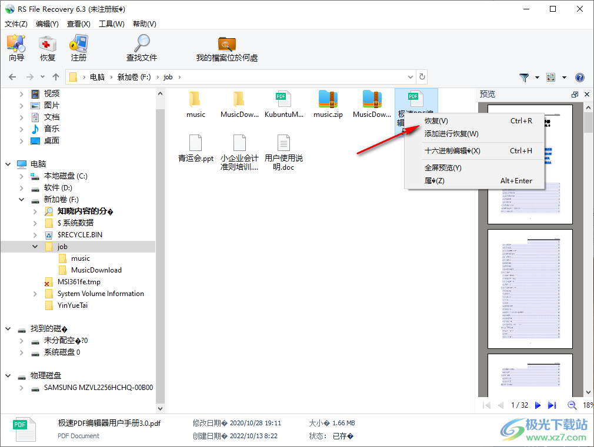Choose 添加进行恢复(W) in context menu
594x447 pixels.
[x=474, y=133]
